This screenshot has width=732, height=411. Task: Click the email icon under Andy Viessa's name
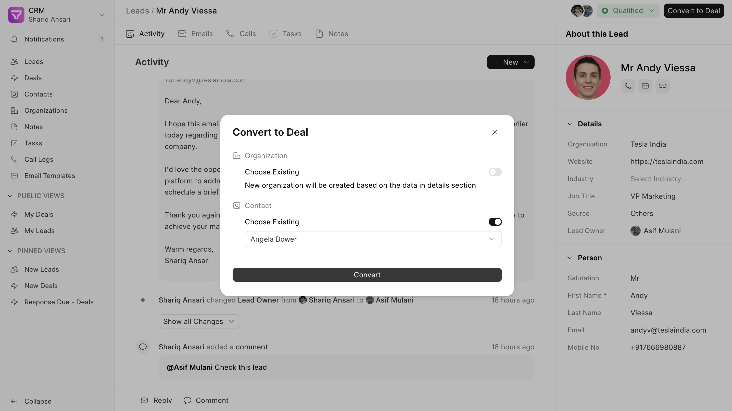tap(645, 86)
